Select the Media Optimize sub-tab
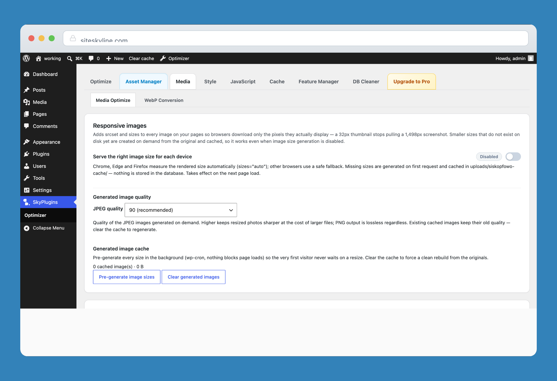 [113, 100]
